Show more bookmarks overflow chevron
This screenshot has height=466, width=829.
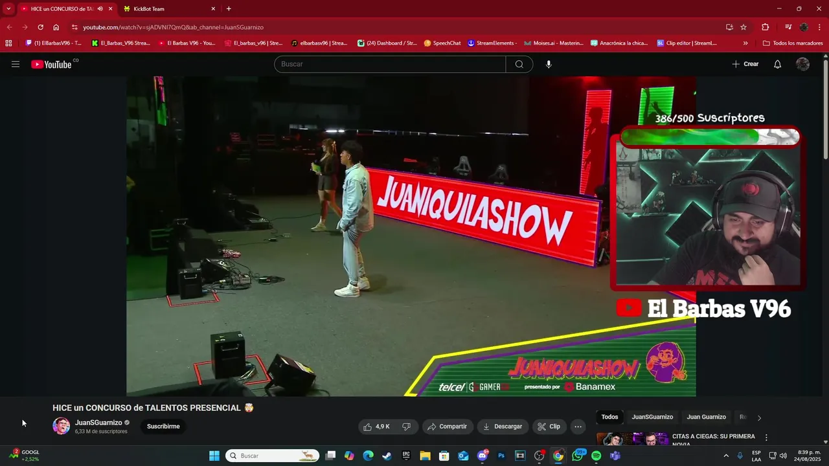(x=745, y=43)
